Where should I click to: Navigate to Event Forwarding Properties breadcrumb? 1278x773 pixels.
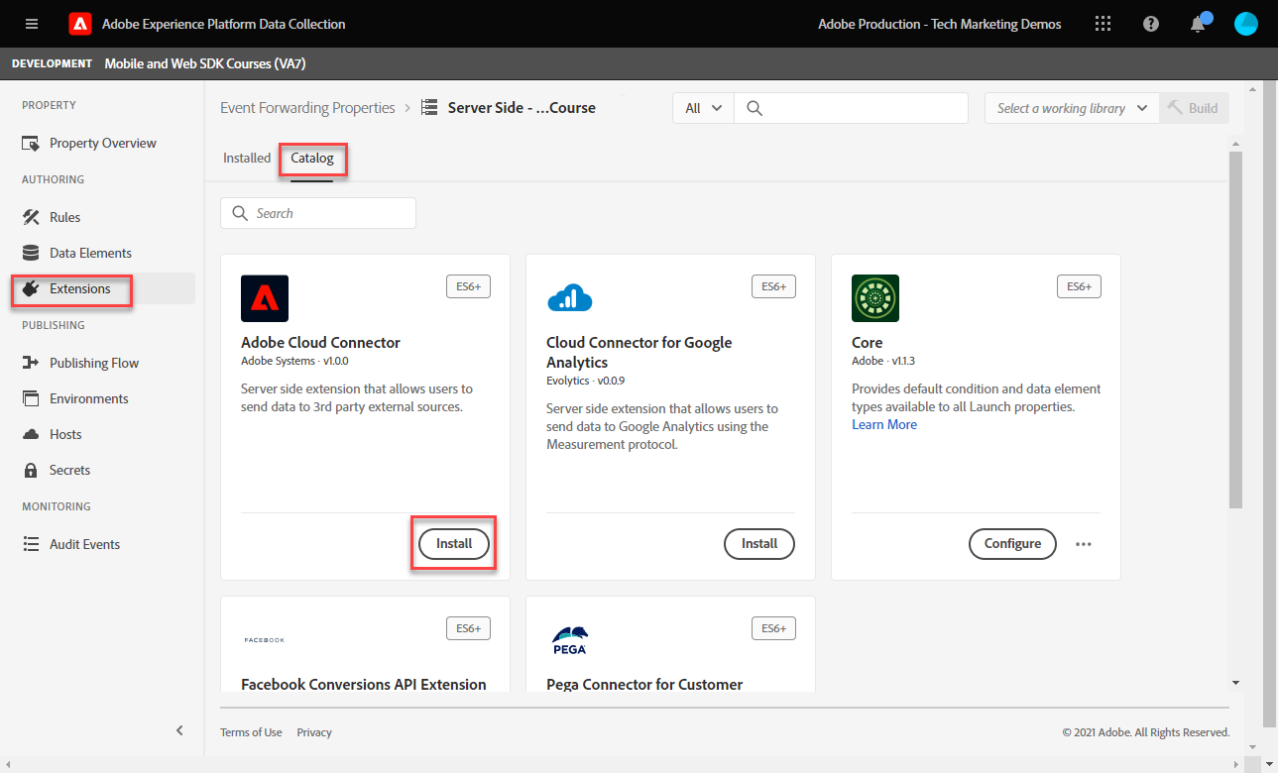click(307, 108)
